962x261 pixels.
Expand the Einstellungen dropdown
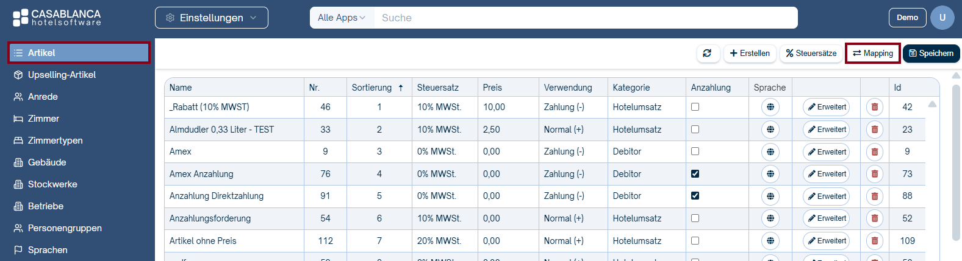click(x=212, y=18)
